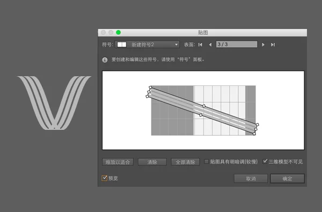Go to first surface
The image size is (322, 212).
pos(200,45)
